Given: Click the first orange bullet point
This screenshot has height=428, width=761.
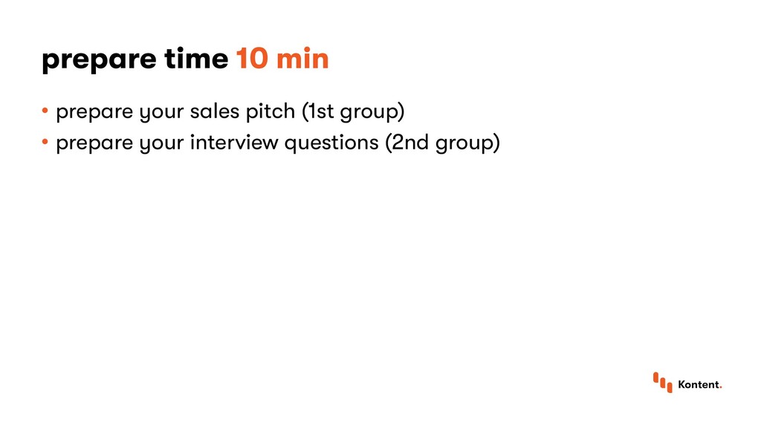Looking at the screenshot, I should (x=45, y=111).
